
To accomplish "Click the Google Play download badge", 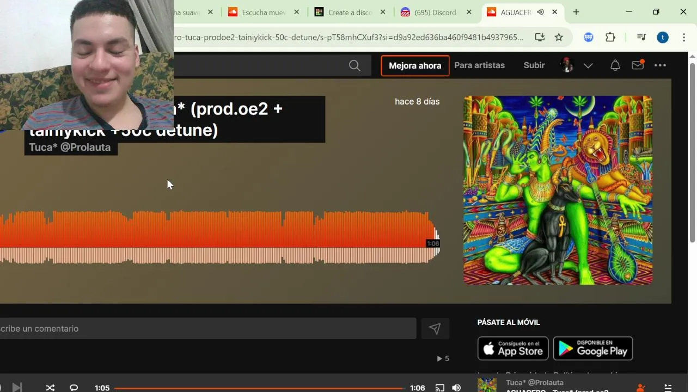I will coord(593,348).
